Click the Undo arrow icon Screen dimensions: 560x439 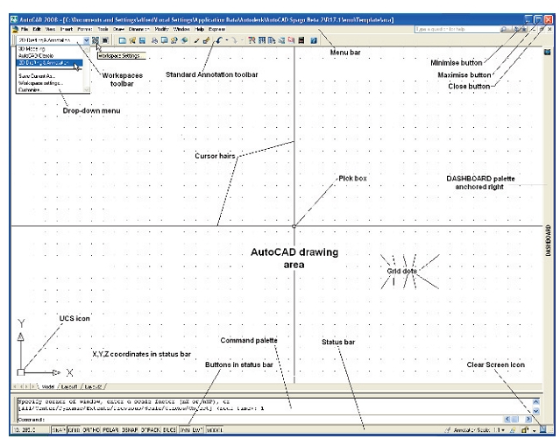click(x=217, y=40)
